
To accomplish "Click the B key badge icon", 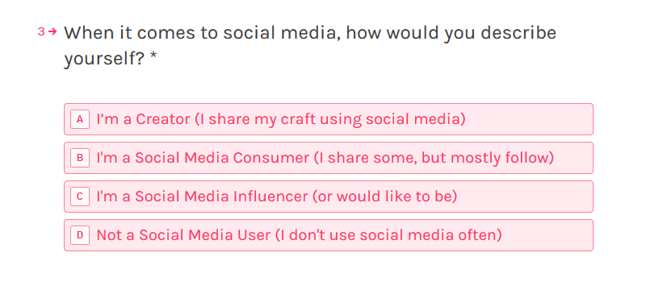I will click(80, 158).
